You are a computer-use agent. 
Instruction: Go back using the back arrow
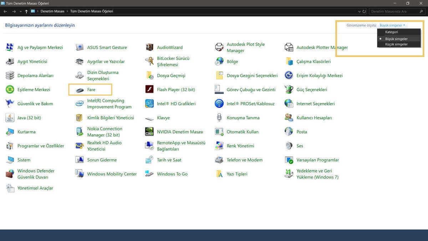point(5,11)
